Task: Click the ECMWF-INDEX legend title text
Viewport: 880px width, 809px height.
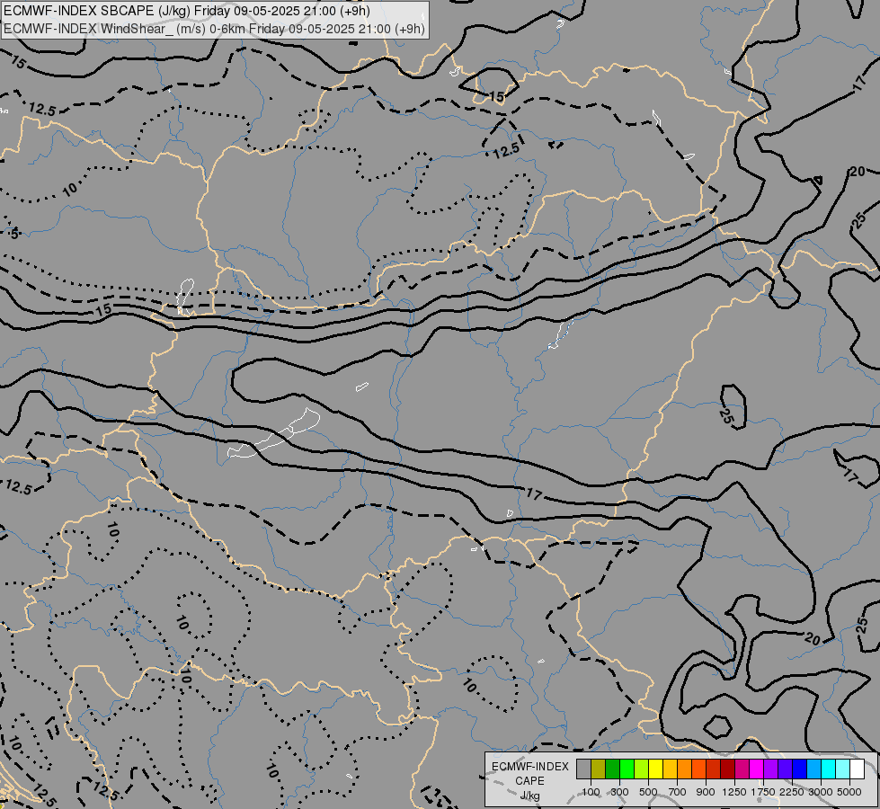Action: coord(529,767)
